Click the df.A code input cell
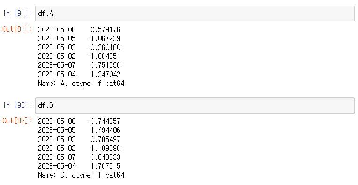This screenshot has width=358, height=185. [x=195, y=14]
